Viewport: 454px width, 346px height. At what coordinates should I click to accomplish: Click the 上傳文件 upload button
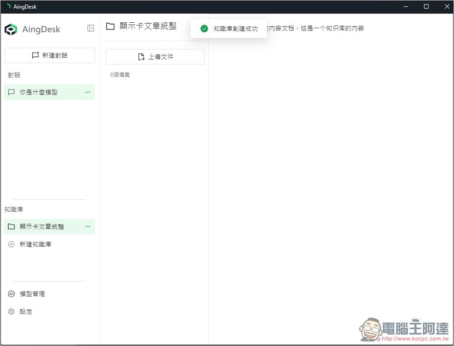(x=155, y=57)
